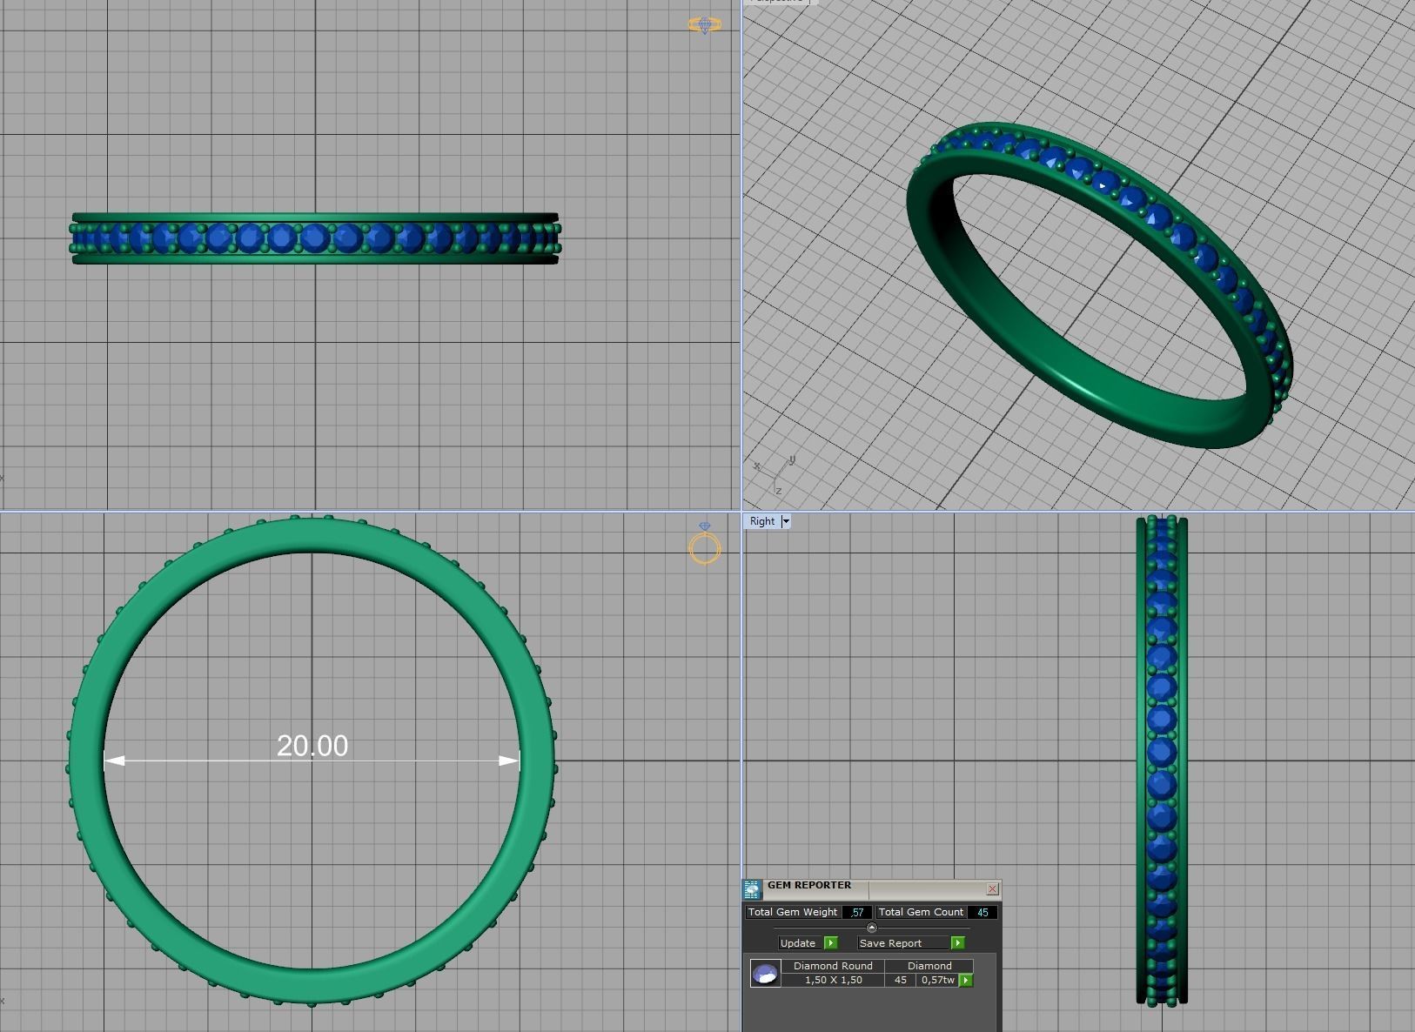This screenshot has width=1415, height=1032.
Task: Click the green arrow in Diamond row
Action: [966, 981]
